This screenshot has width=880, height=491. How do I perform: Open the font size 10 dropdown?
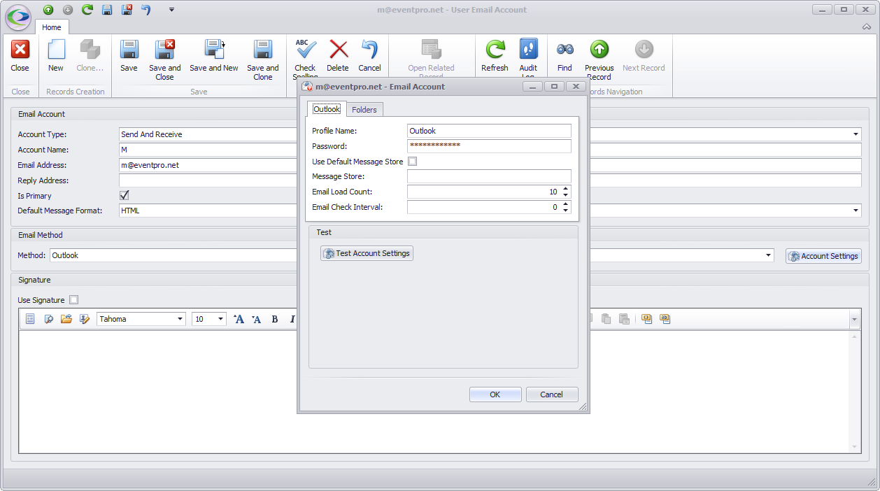(221, 319)
